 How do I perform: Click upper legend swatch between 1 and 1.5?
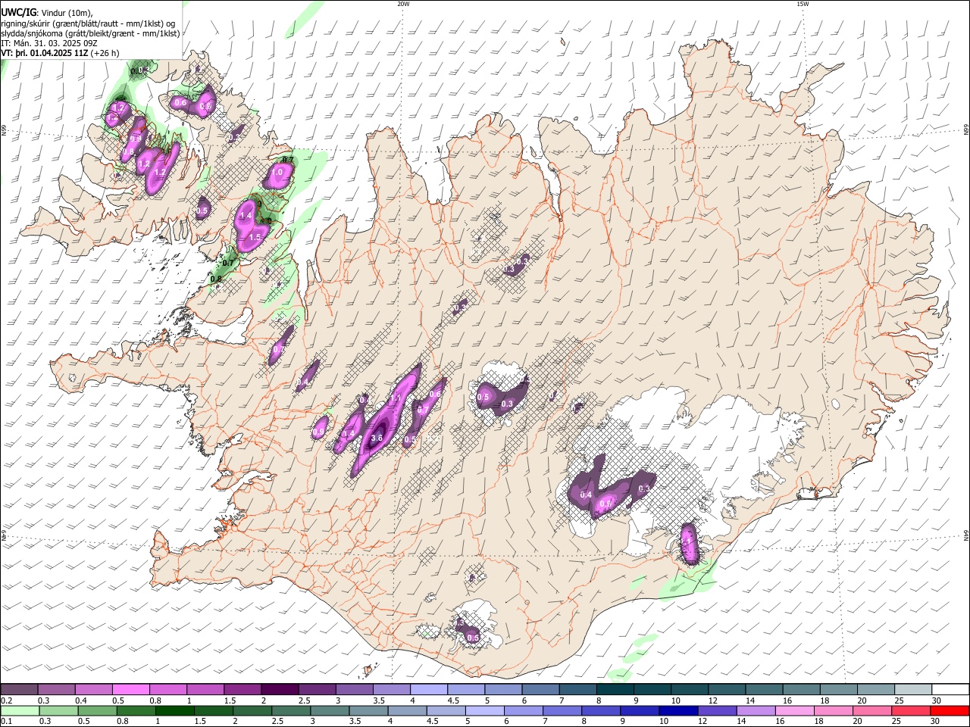tap(205, 689)
